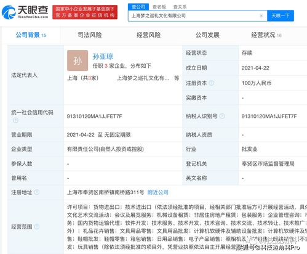
Task: Click the establishment date 2021-04-22
Action: point(255,68)
